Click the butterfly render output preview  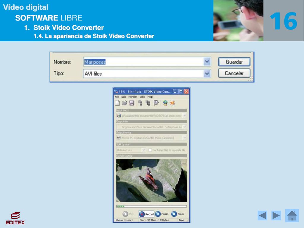point(151,181)
